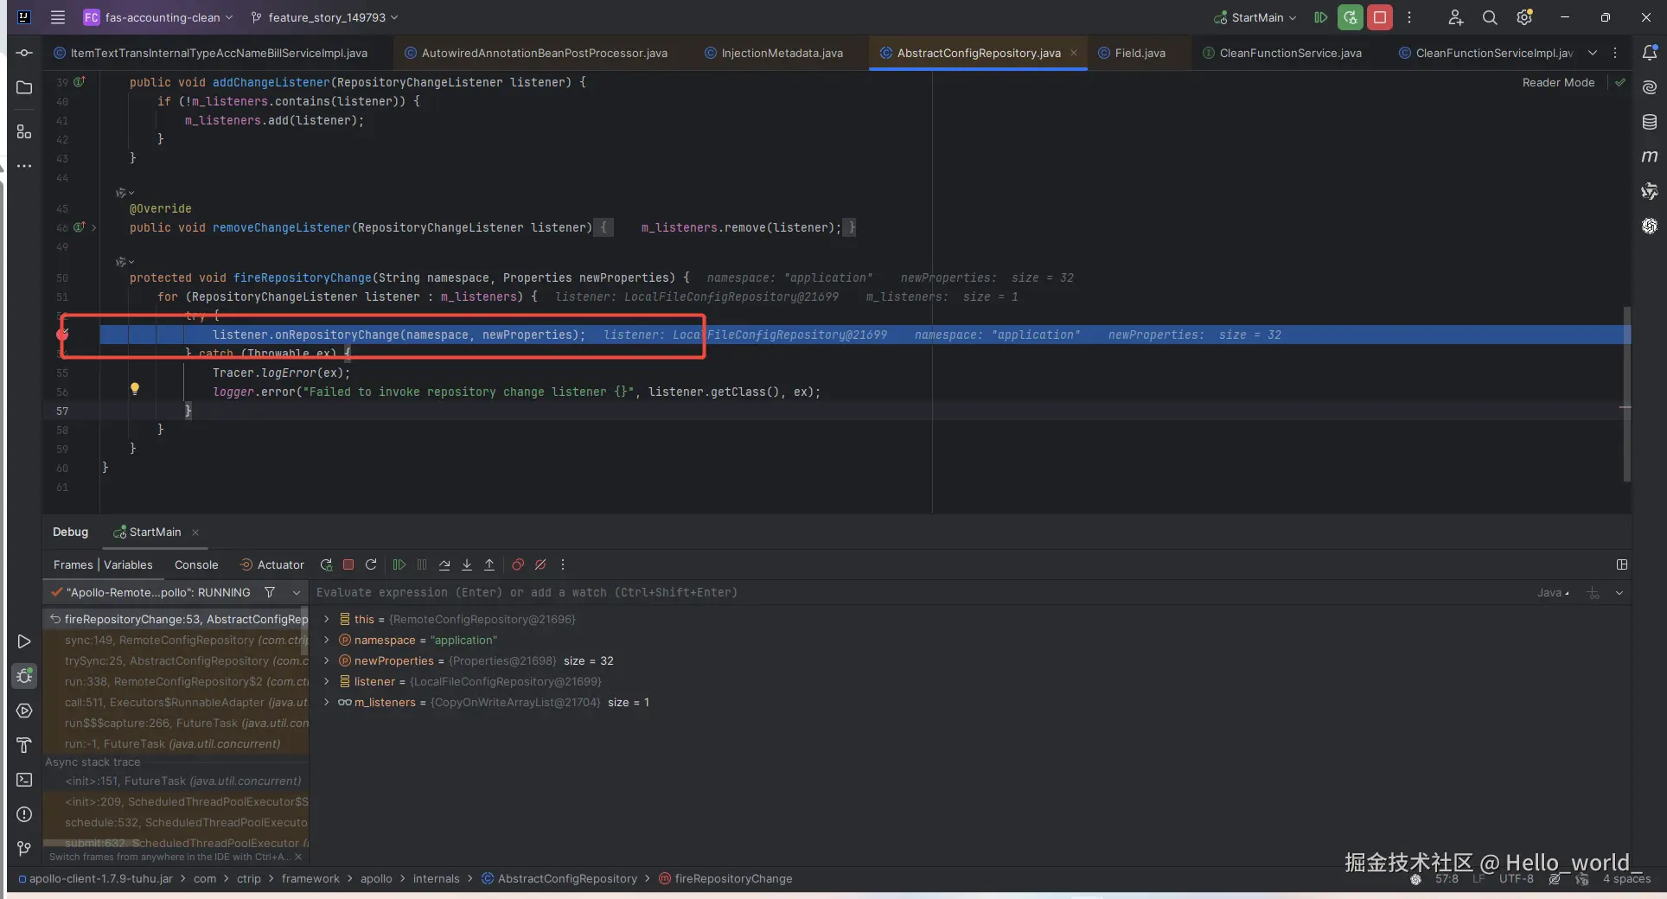Screen dimensions: 1667x899
Task: Switch to the Field.java tab
Action: point(1132,53)
